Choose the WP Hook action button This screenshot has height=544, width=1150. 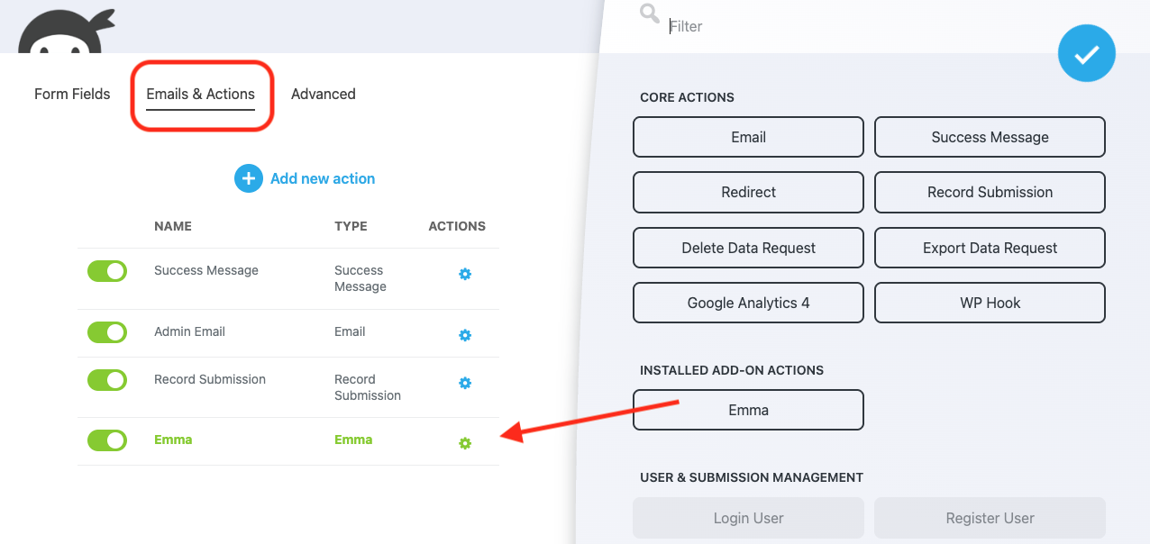(x=990, y=303)
